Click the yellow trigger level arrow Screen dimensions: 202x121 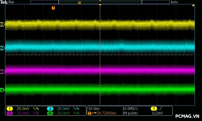click(193, 6)
